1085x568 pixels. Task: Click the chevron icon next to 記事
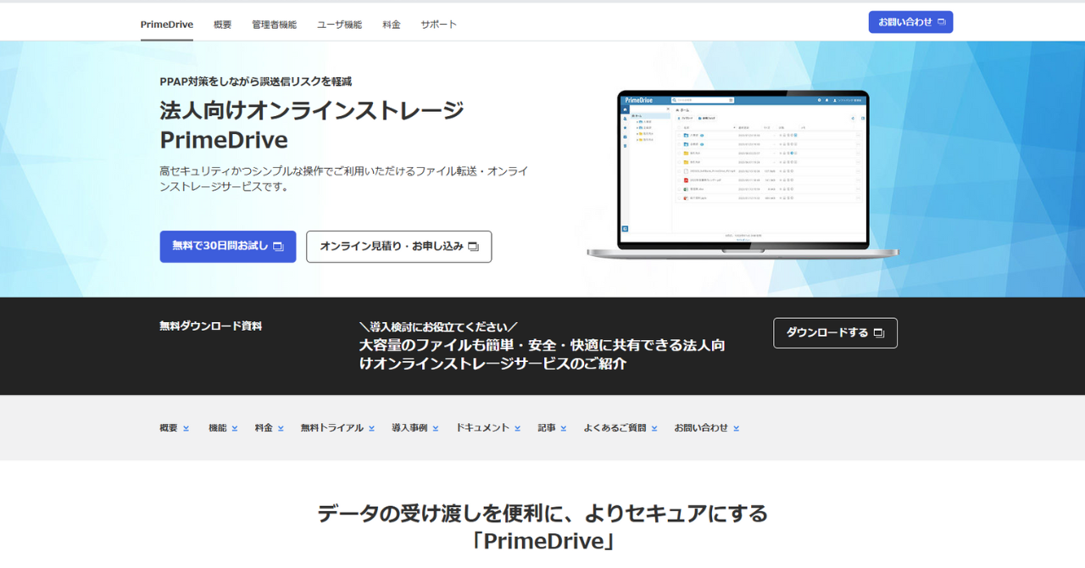(563, 429)
